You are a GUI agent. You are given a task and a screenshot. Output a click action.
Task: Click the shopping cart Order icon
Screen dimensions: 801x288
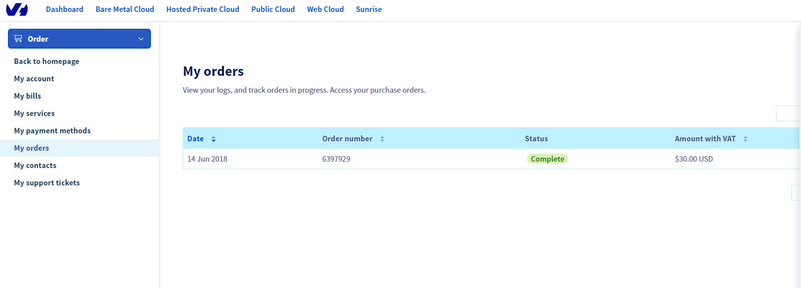click(18, 39)
